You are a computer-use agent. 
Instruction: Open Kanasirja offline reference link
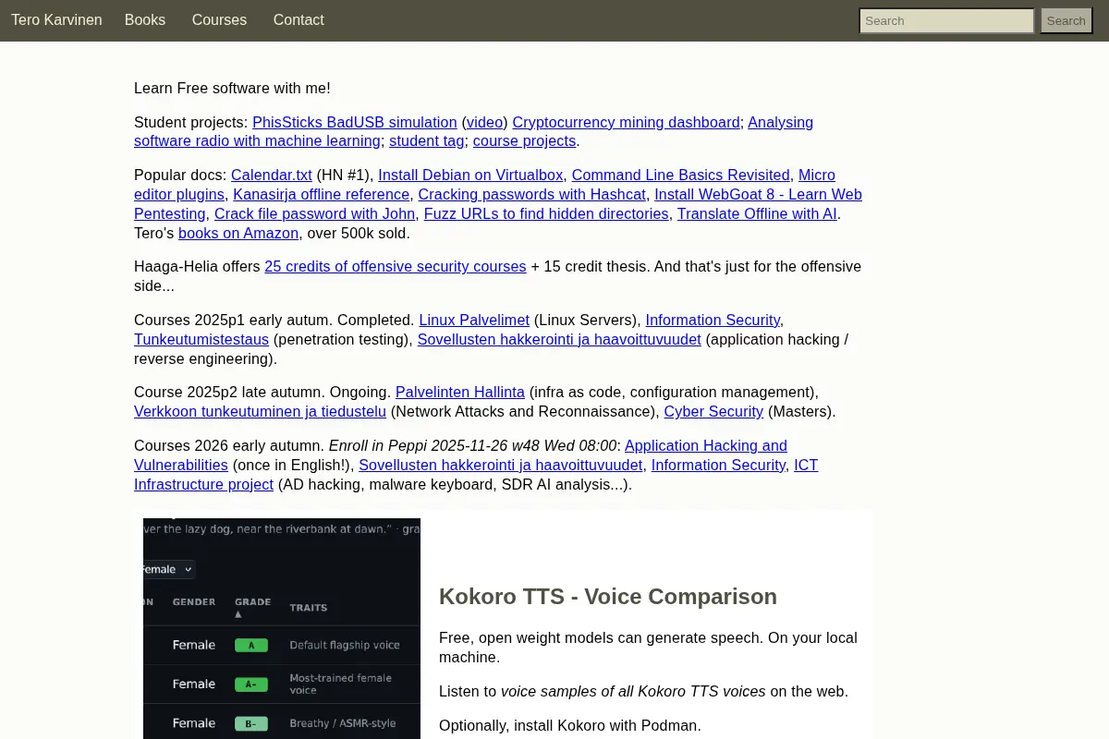(322, 194)
